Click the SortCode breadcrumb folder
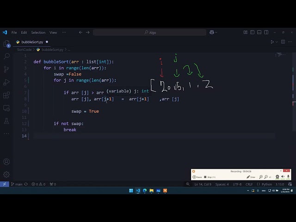Screen dimensions: 296x222 click(x=24, y=49)
